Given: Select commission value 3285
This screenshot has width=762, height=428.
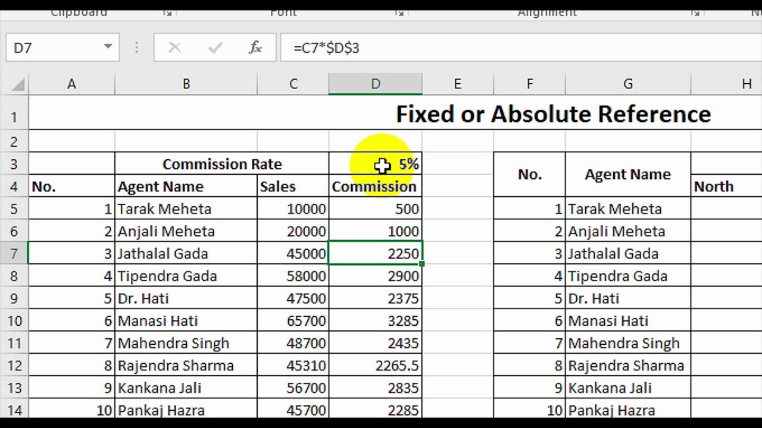Looking at the screenshot, I should 376,321.
